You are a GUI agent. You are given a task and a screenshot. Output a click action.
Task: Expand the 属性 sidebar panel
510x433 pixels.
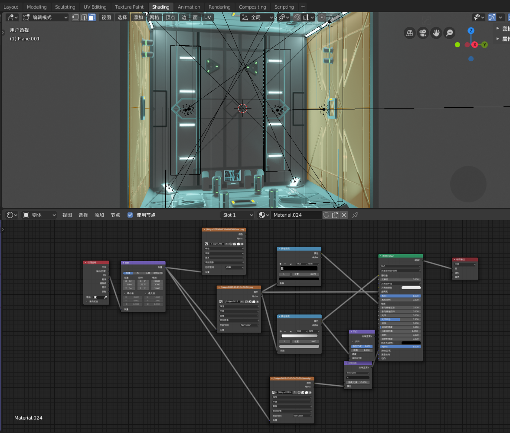click(503, 39)
